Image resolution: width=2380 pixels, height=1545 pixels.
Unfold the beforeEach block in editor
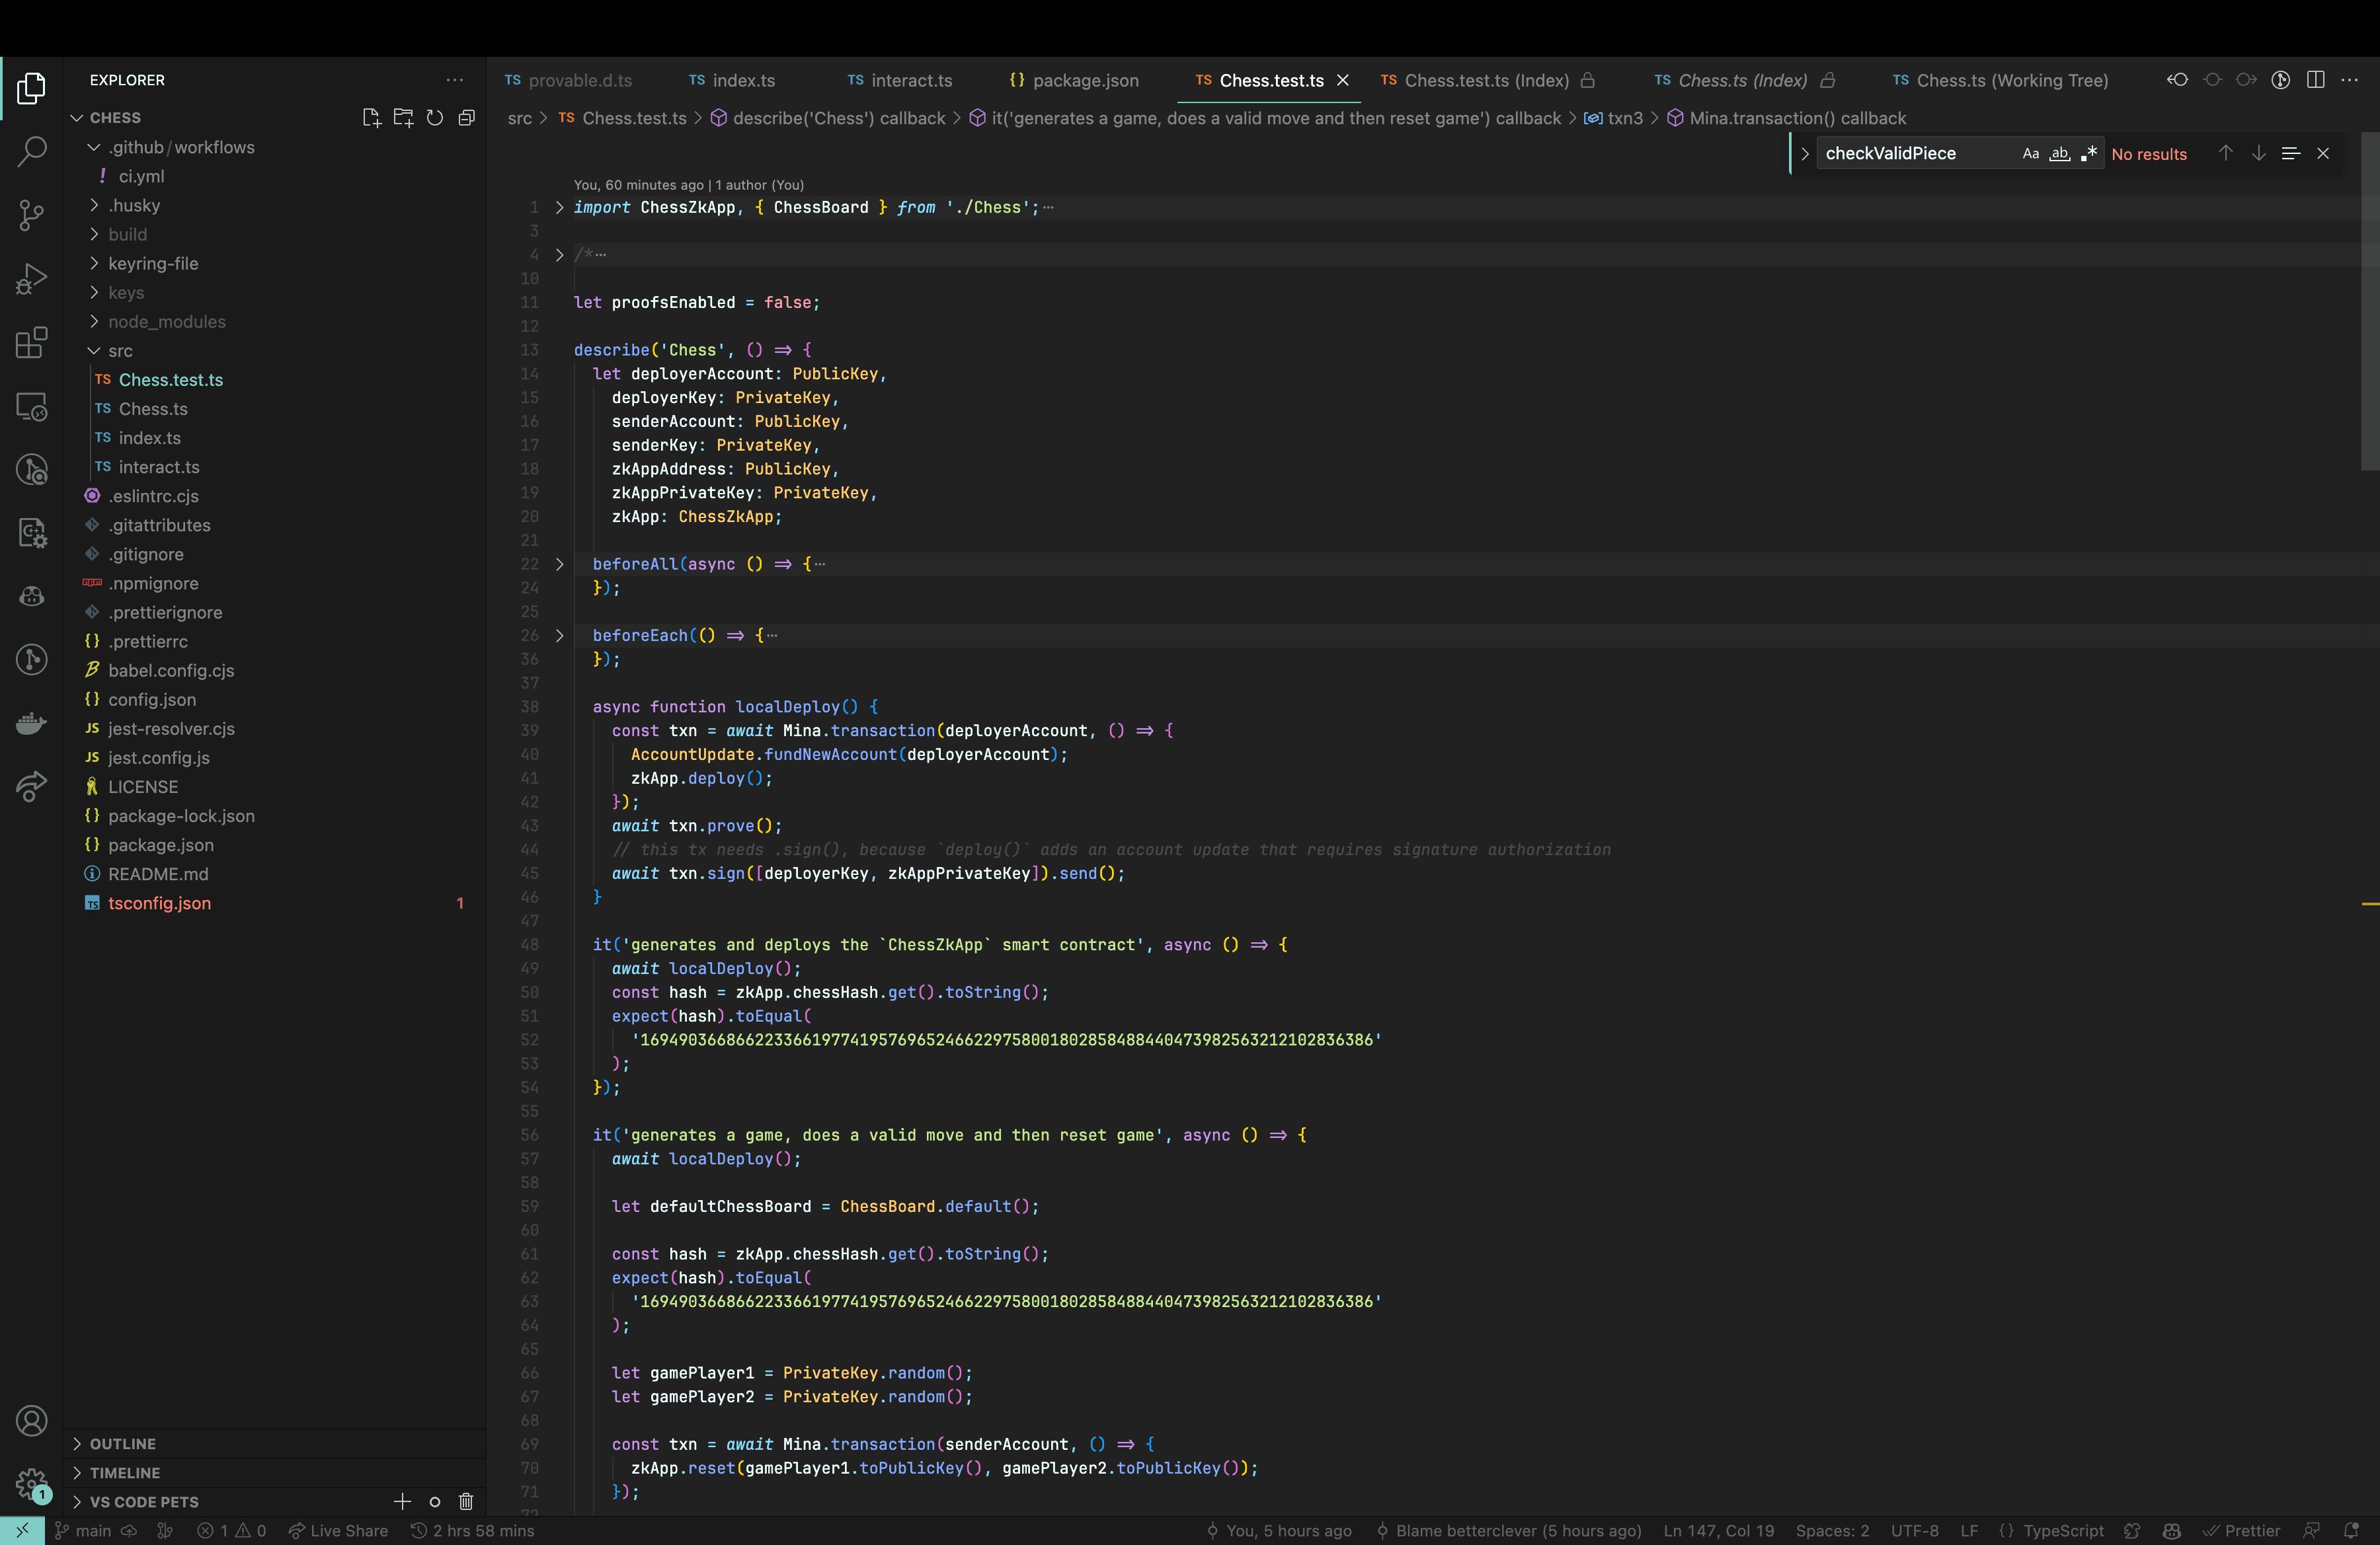point(560,636)
